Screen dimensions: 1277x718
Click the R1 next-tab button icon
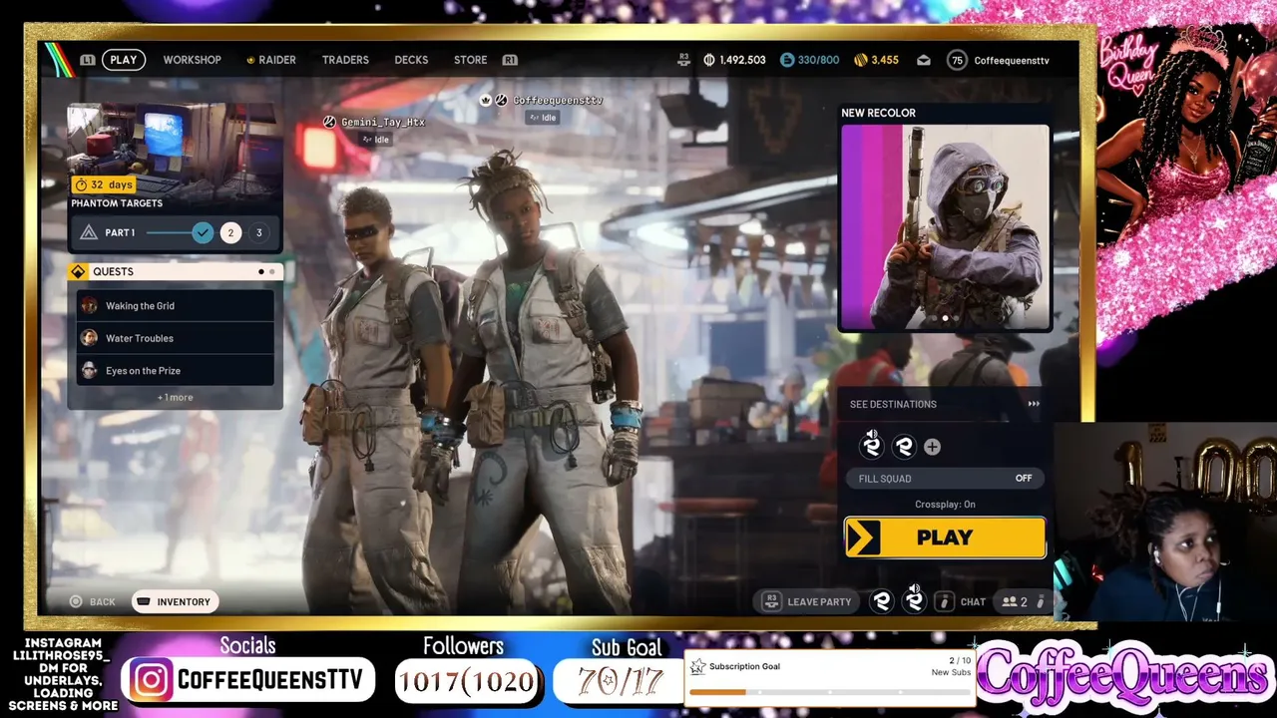pyautogui.click(x=510, y=60)
